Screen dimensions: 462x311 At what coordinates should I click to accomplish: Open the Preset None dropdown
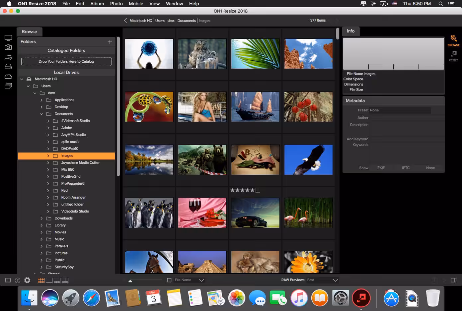(x=400, y=110)
